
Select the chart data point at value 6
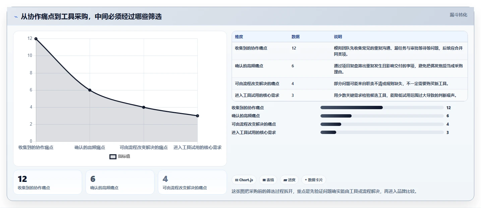[90, 90]
